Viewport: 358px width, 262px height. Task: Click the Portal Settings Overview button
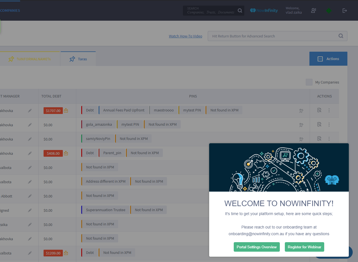tap(257, 247)
